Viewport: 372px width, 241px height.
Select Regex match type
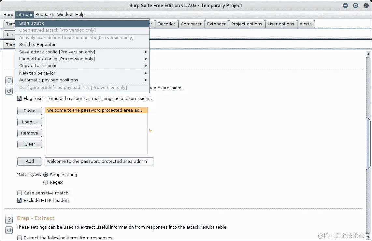46,182
